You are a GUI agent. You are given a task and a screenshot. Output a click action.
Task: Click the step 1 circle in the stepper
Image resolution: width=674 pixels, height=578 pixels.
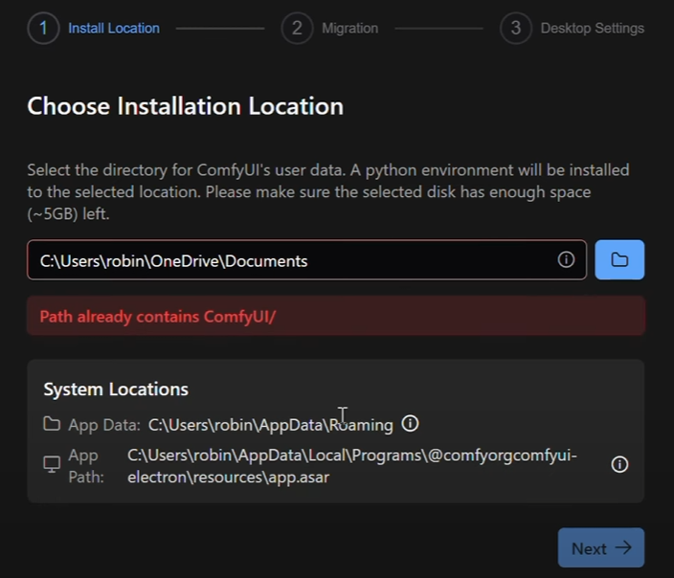[43, 28]
